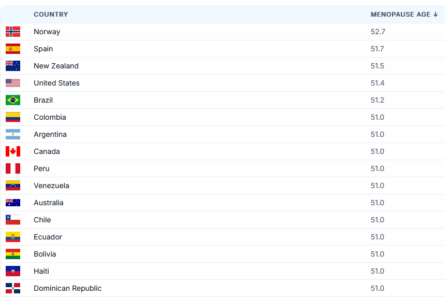
Task: Select the Bolivia table row name
Action: pyautogui.click(x=45, y=254)
